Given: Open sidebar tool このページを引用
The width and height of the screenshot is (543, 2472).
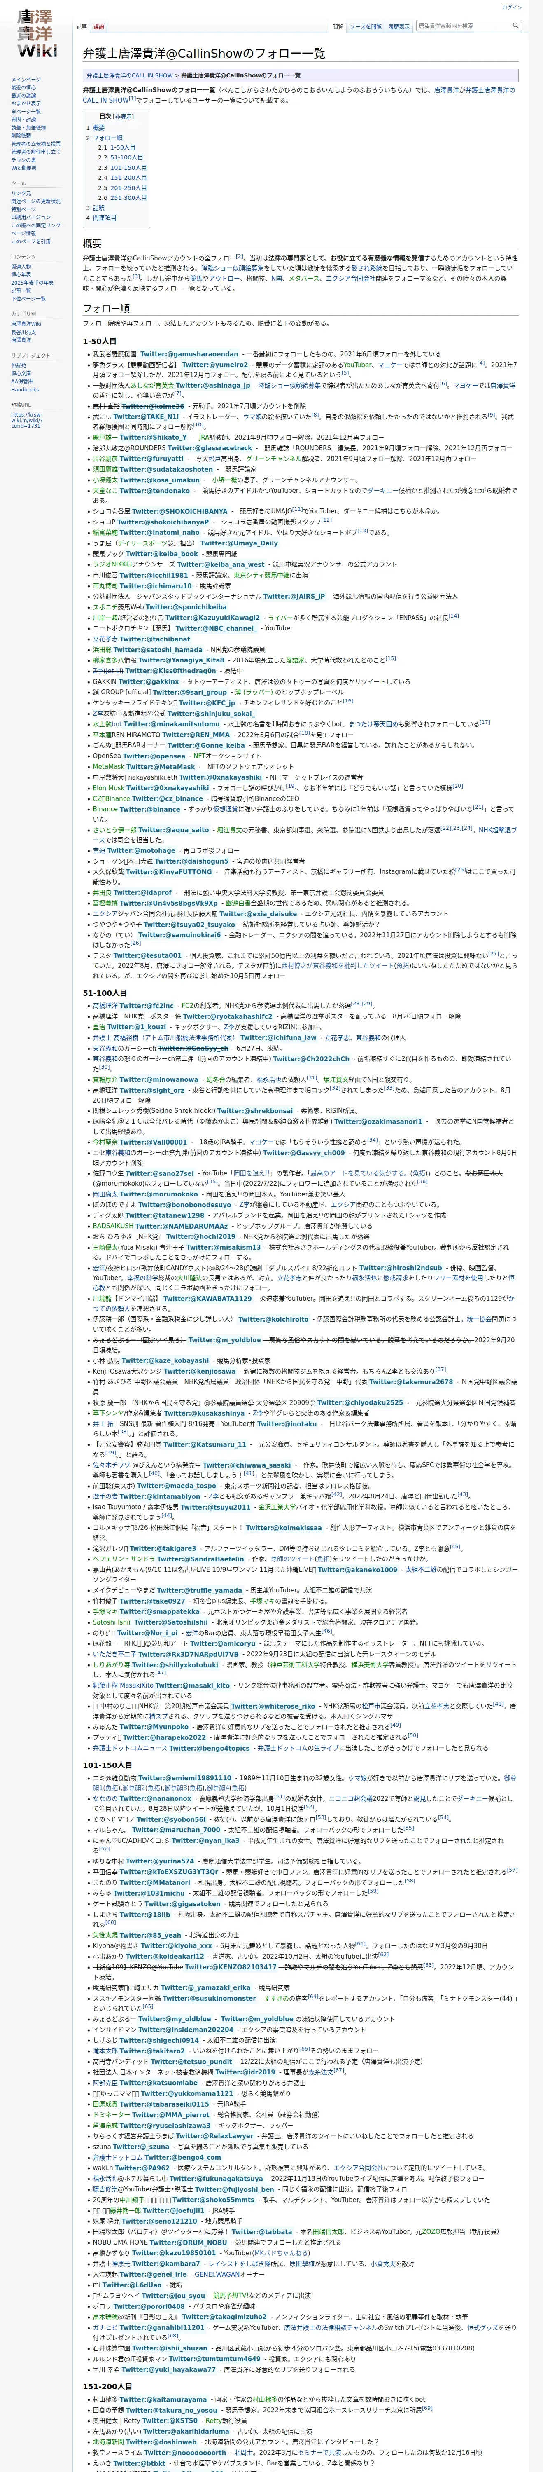Looking at the screenshot, I should 32,242.
